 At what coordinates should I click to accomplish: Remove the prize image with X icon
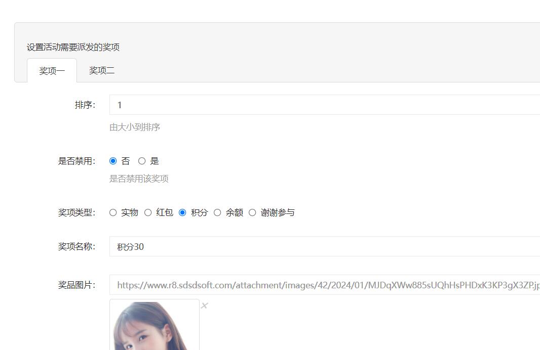(x=205, y=305)
